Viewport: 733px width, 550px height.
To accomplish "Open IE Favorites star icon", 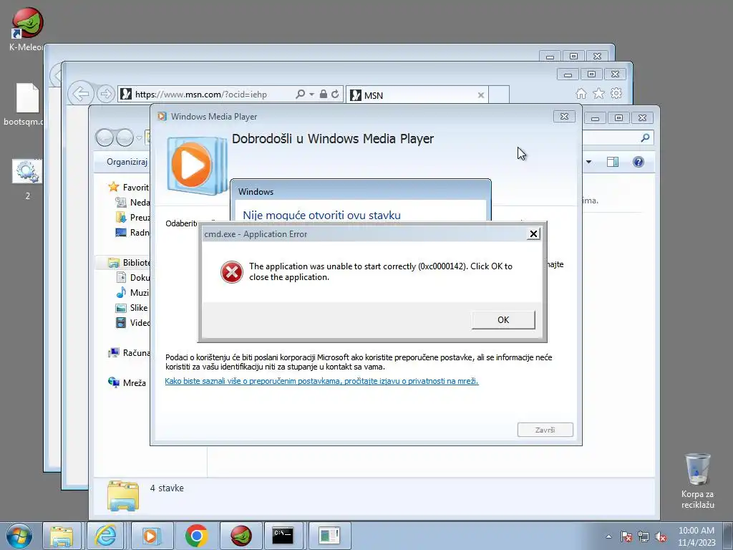I will click(x=598, y=94).
